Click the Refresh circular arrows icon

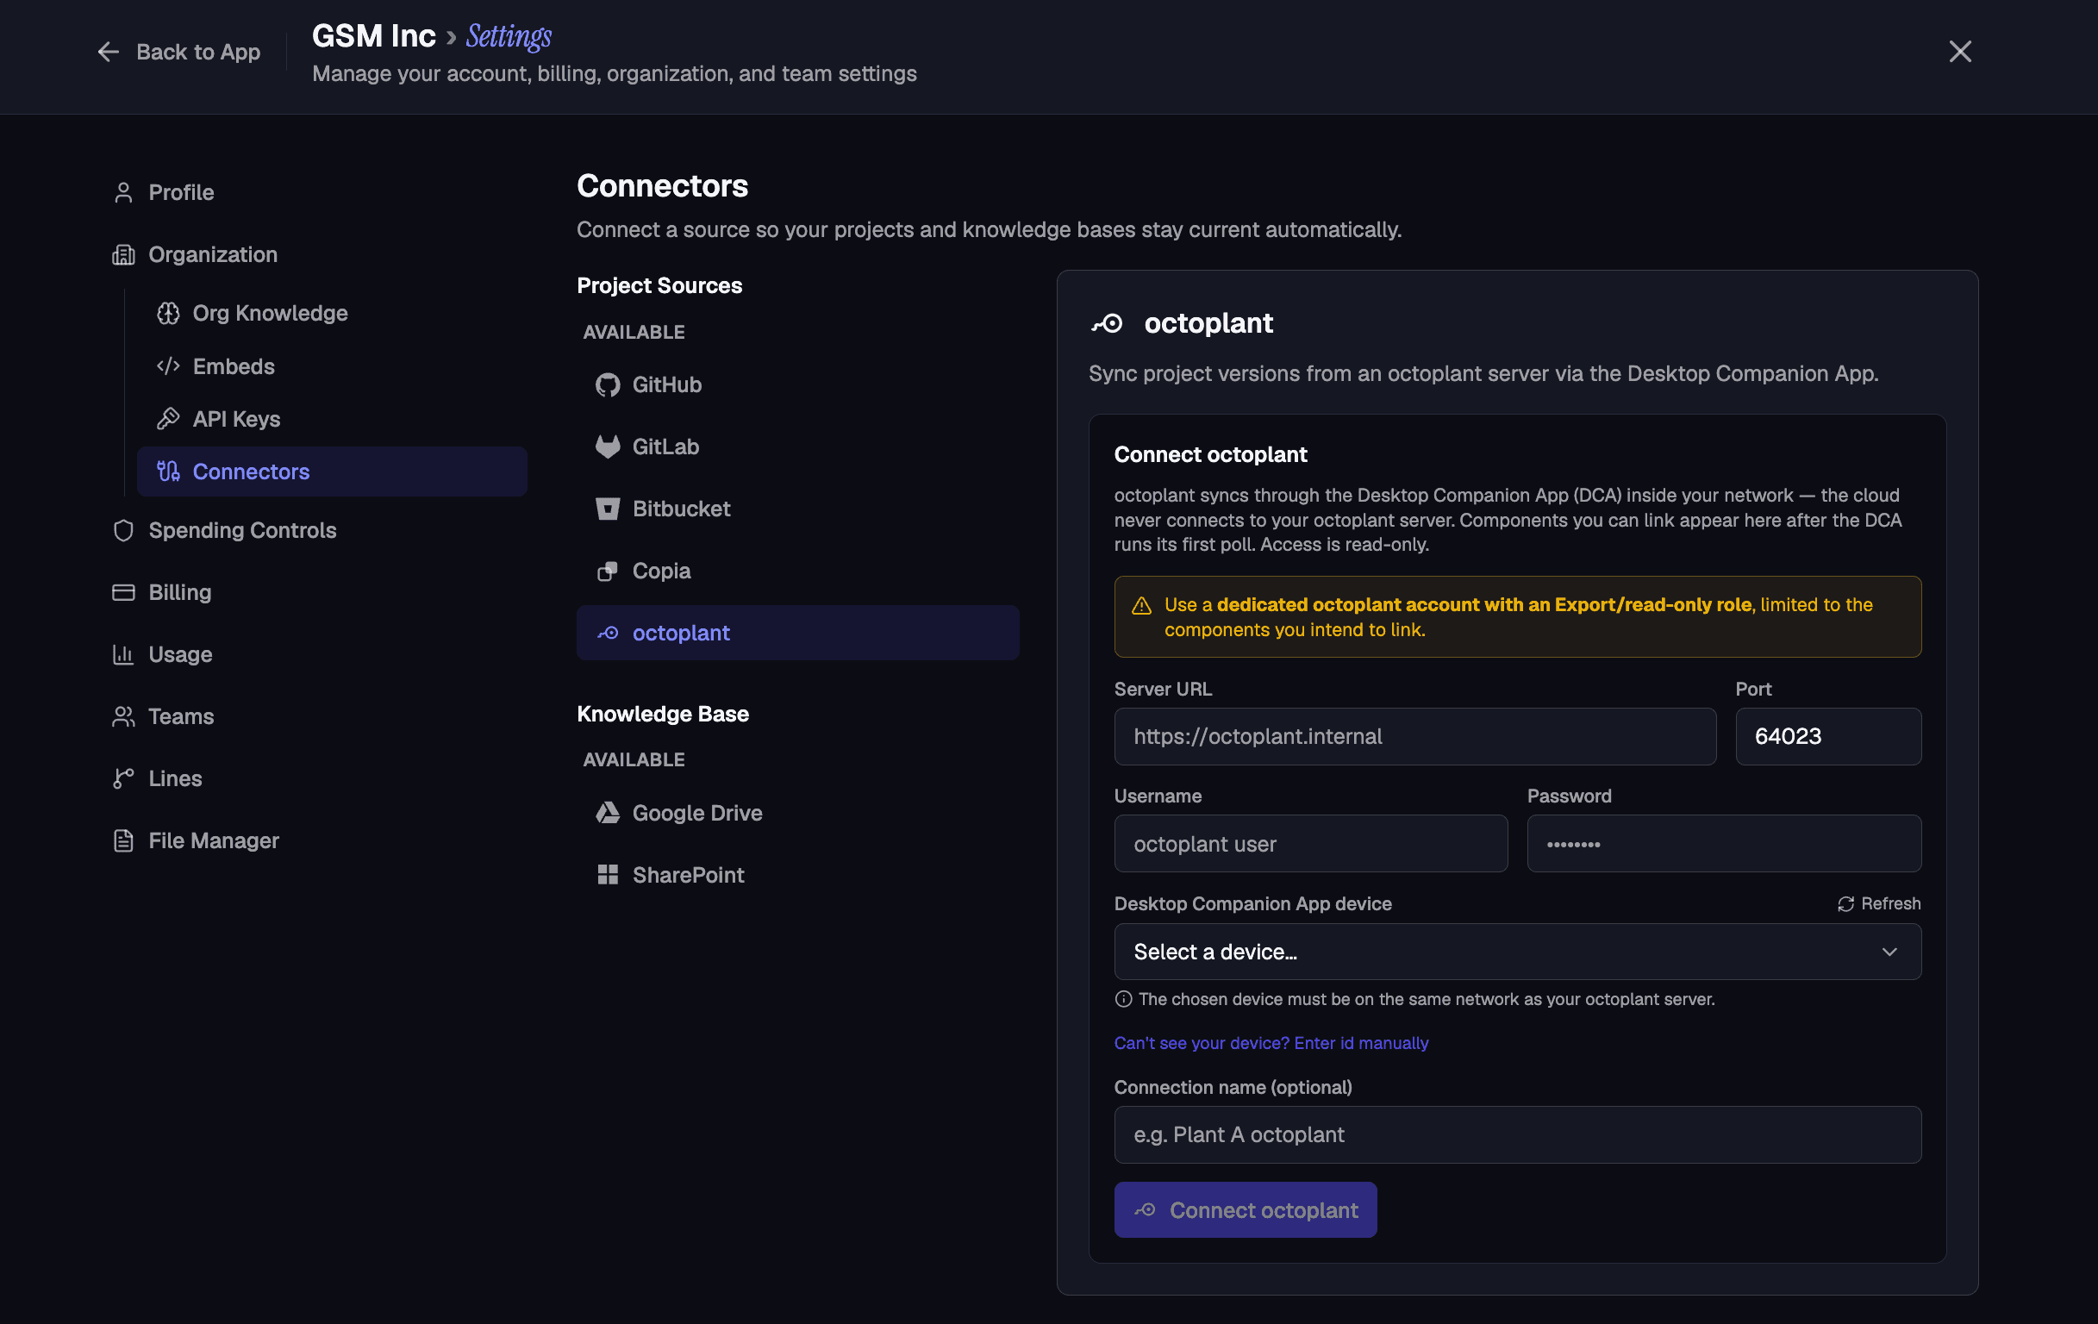pos(1845,904)
